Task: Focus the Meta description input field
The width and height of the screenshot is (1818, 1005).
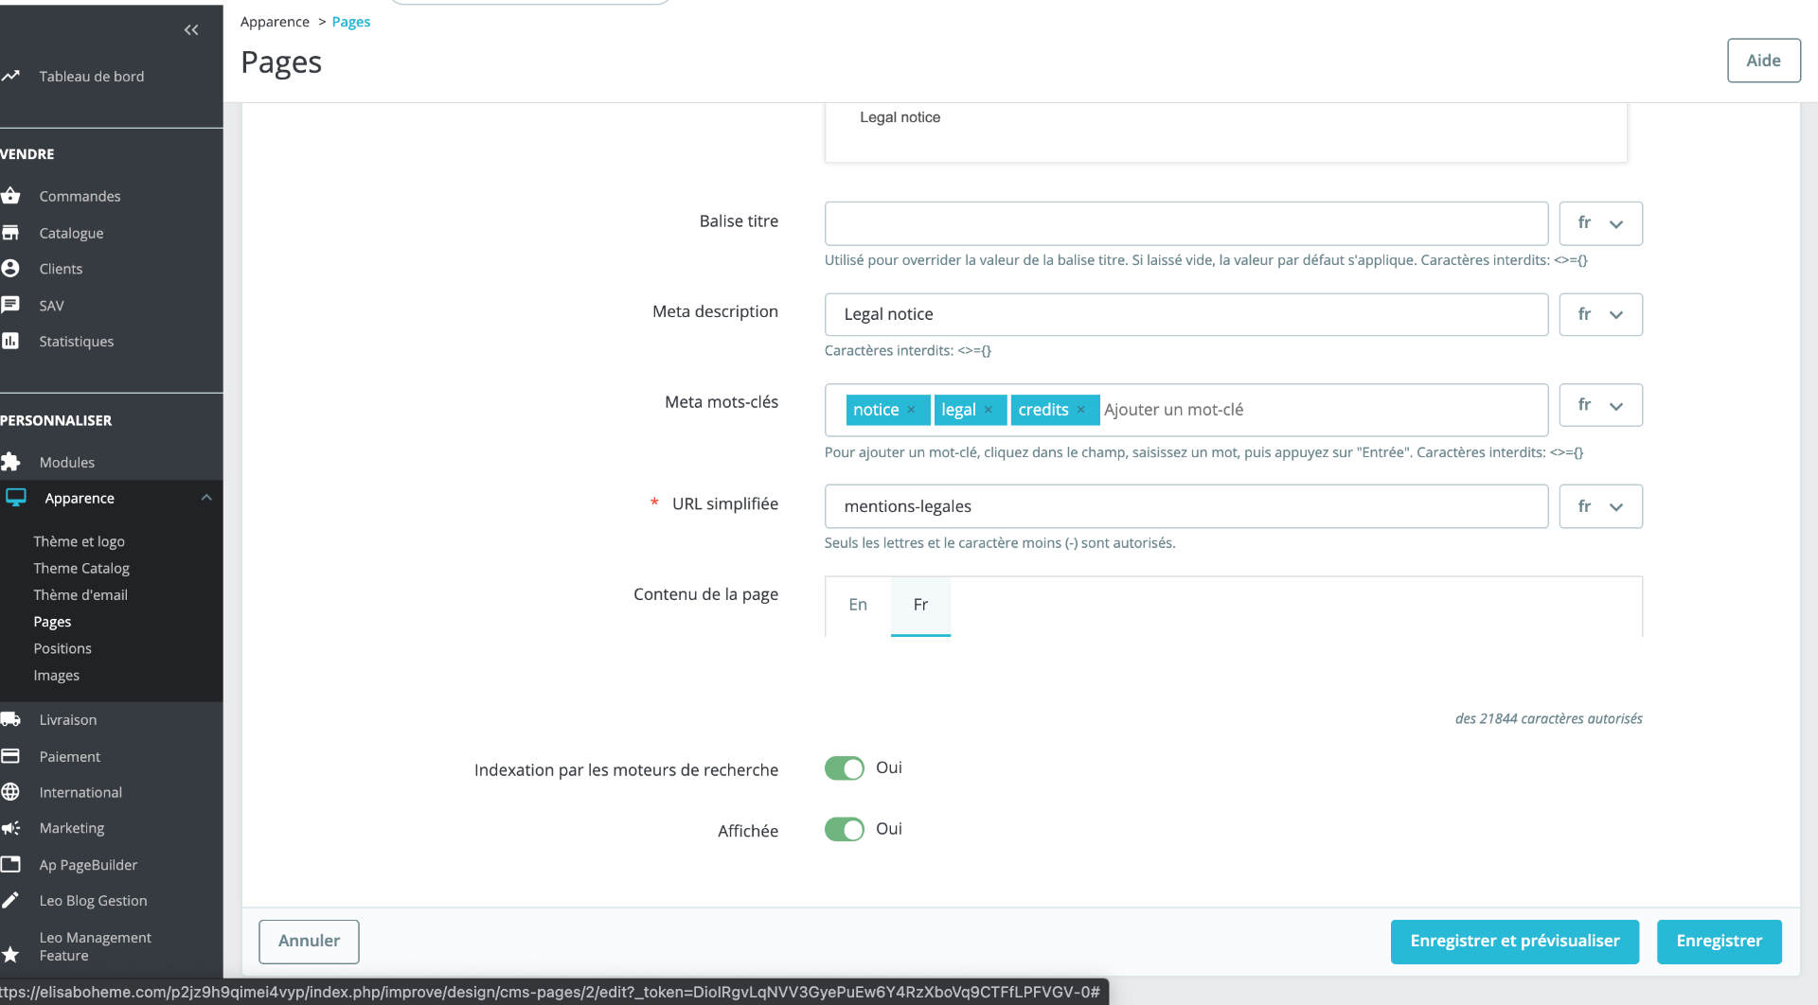Action: pyautogui.click(x=1186, y=314)
